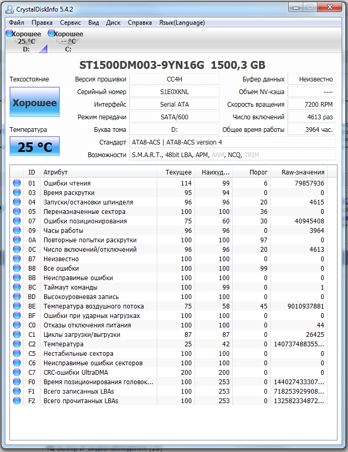The image size is (348, 452).
Task: Click status orb for Отказы отключения питания
Action: tap(17, 325)
